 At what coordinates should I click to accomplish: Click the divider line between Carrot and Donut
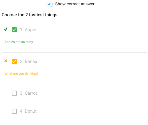point(74,102)
